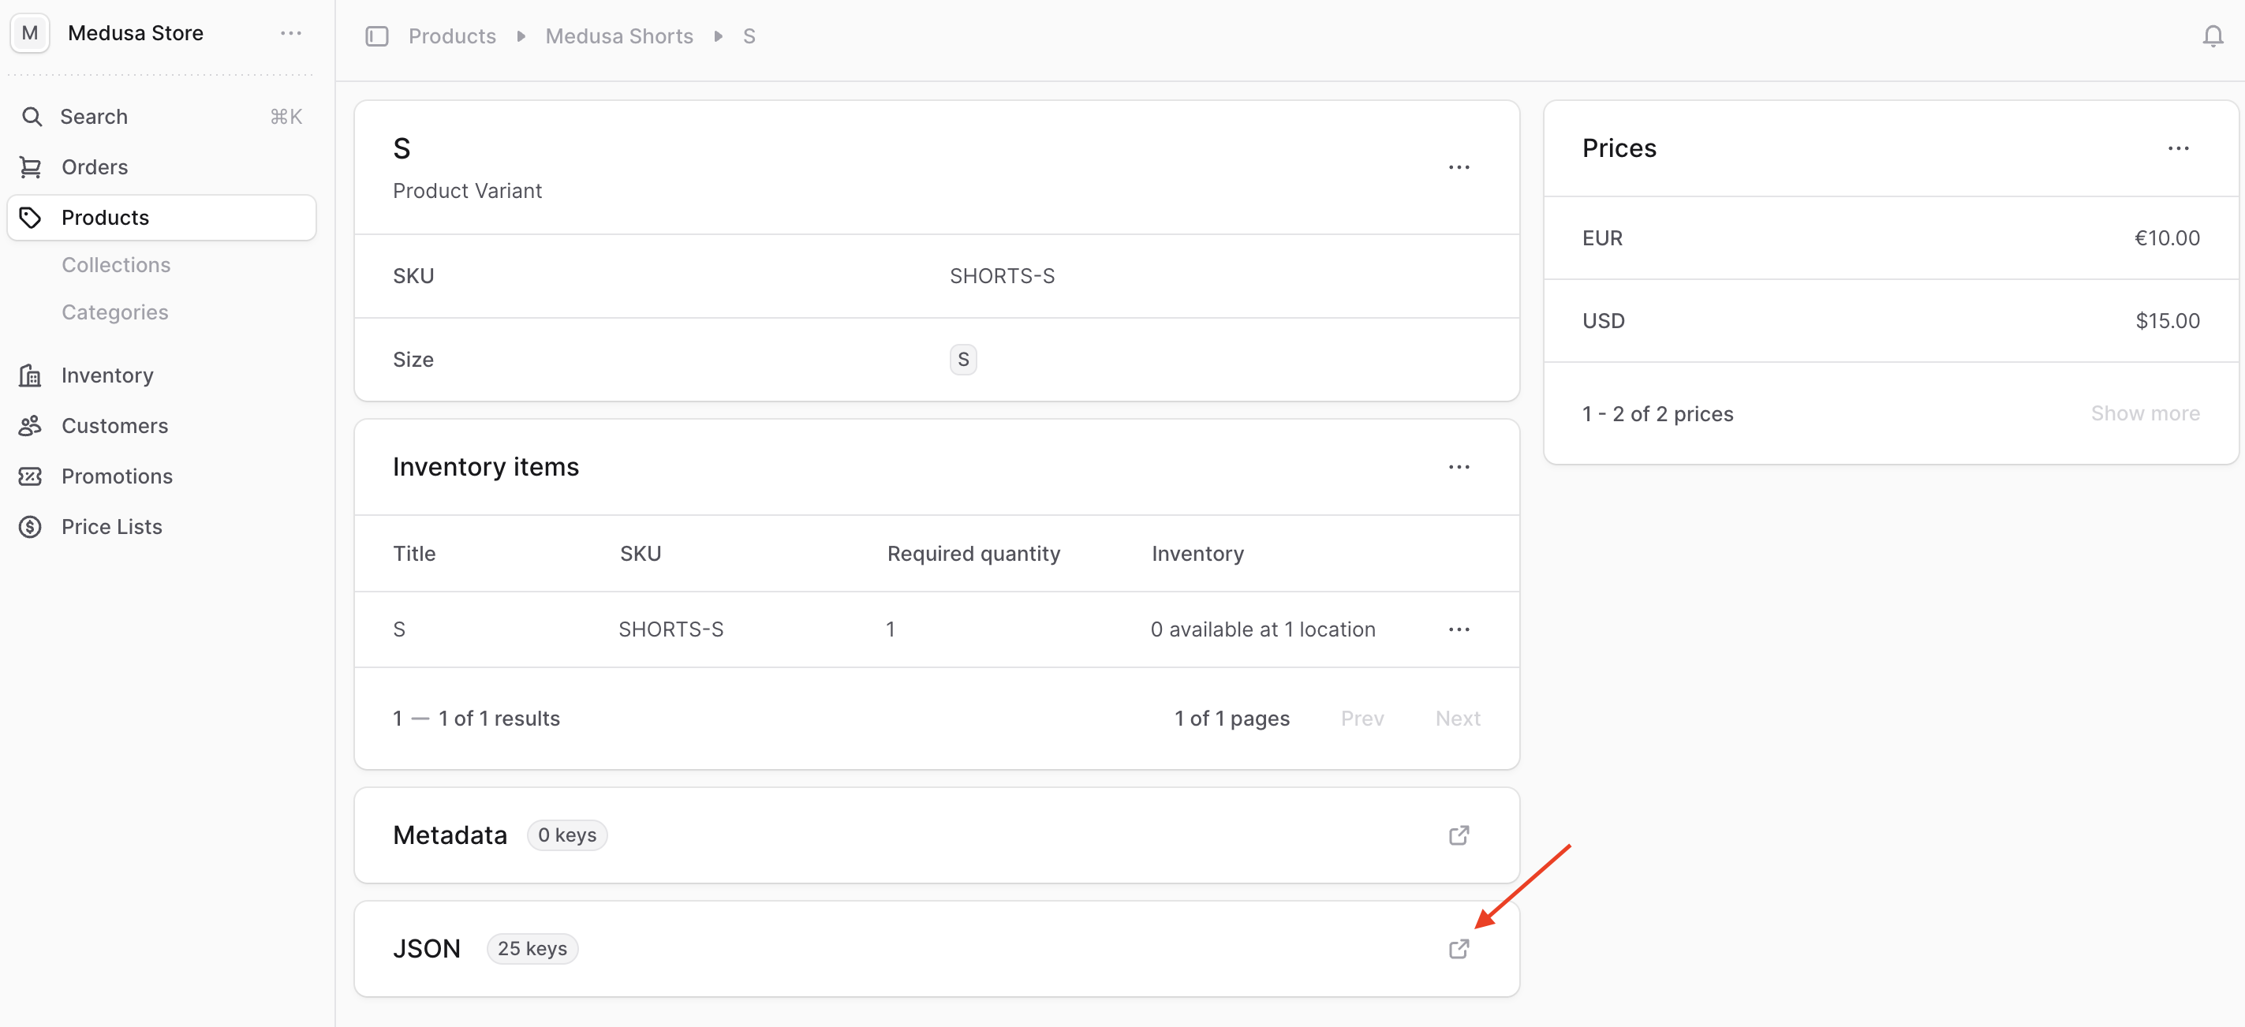Viewport: 2245px width, 1027px height.
Task: Start a search with the magnifier icon
Action: 32,116
